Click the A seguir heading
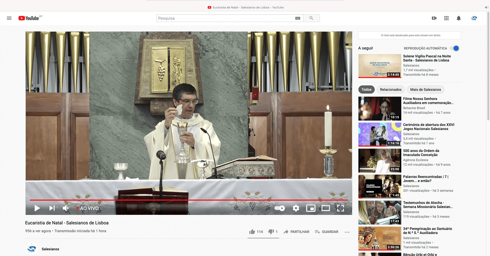 click(365, 48)
